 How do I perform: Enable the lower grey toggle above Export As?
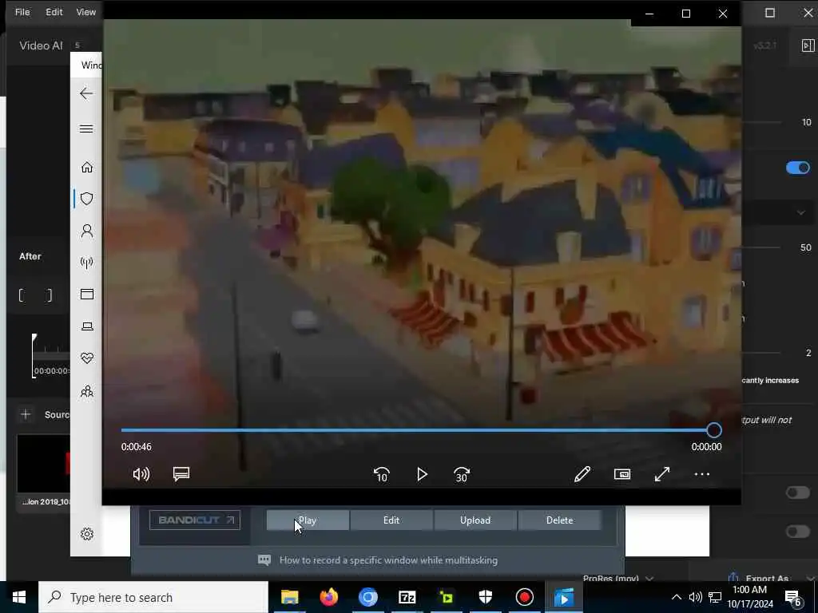pos(798,531)
